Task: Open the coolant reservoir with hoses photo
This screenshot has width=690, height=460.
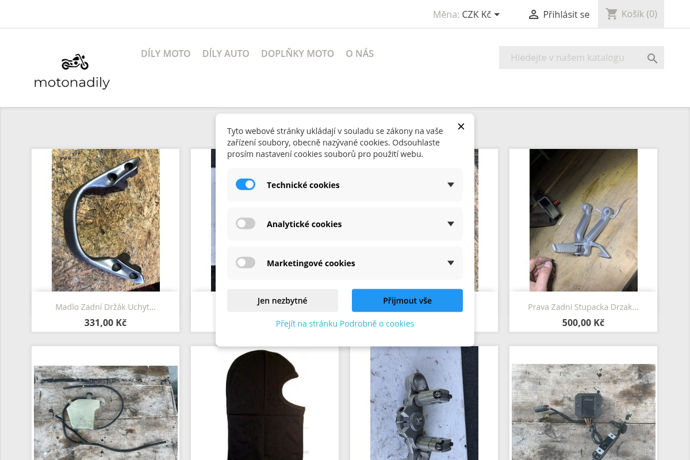Action: [x=106, y=413]
